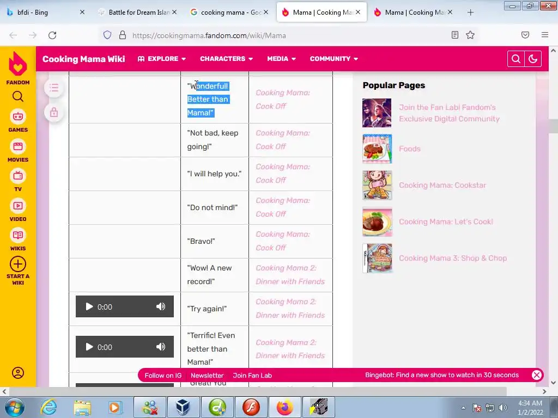This screenshot has height=418, width=558.
Task: Click Newsletter in the bottom banner
Action: tap(207, 376)
